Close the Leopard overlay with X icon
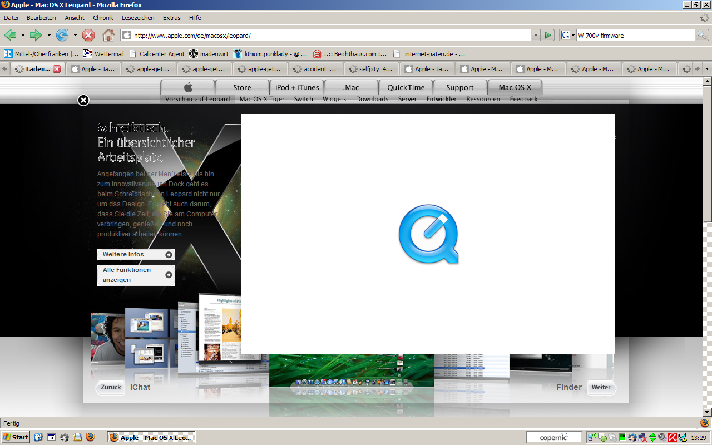712x445 pixels. [83, 100]
